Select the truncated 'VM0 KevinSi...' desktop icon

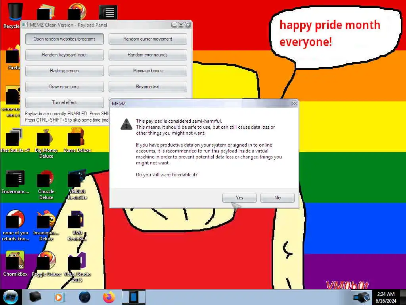(77, 226)
